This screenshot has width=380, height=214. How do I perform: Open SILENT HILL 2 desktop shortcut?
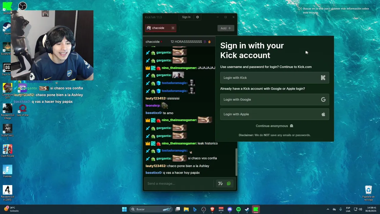point(7,132)
